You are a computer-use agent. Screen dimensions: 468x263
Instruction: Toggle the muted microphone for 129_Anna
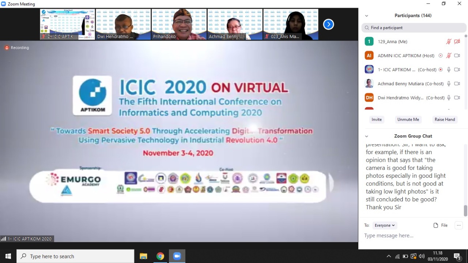[449, 42]
